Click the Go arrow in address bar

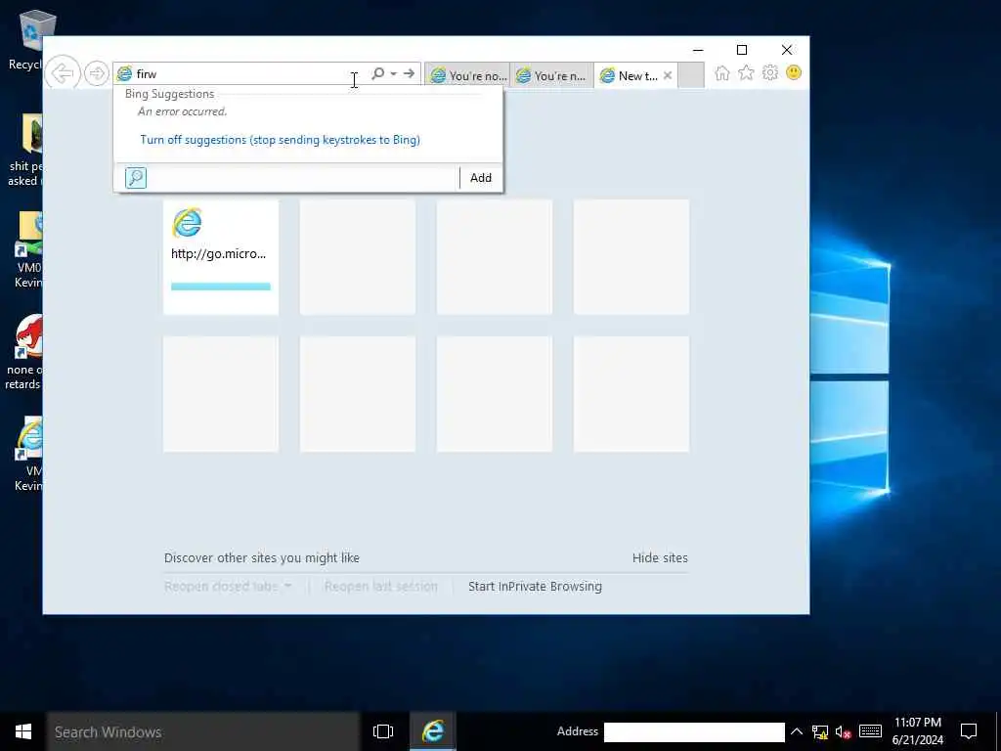pos(410,73)
